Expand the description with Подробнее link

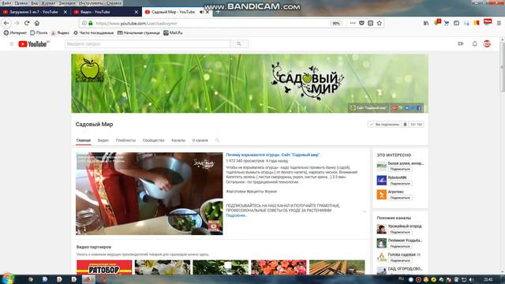point(237,215)
